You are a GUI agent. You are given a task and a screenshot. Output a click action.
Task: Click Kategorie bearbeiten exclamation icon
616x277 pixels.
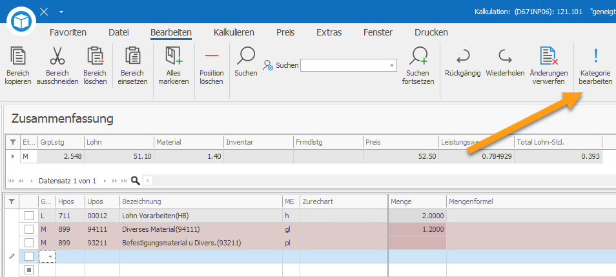[x=596, y=56]
